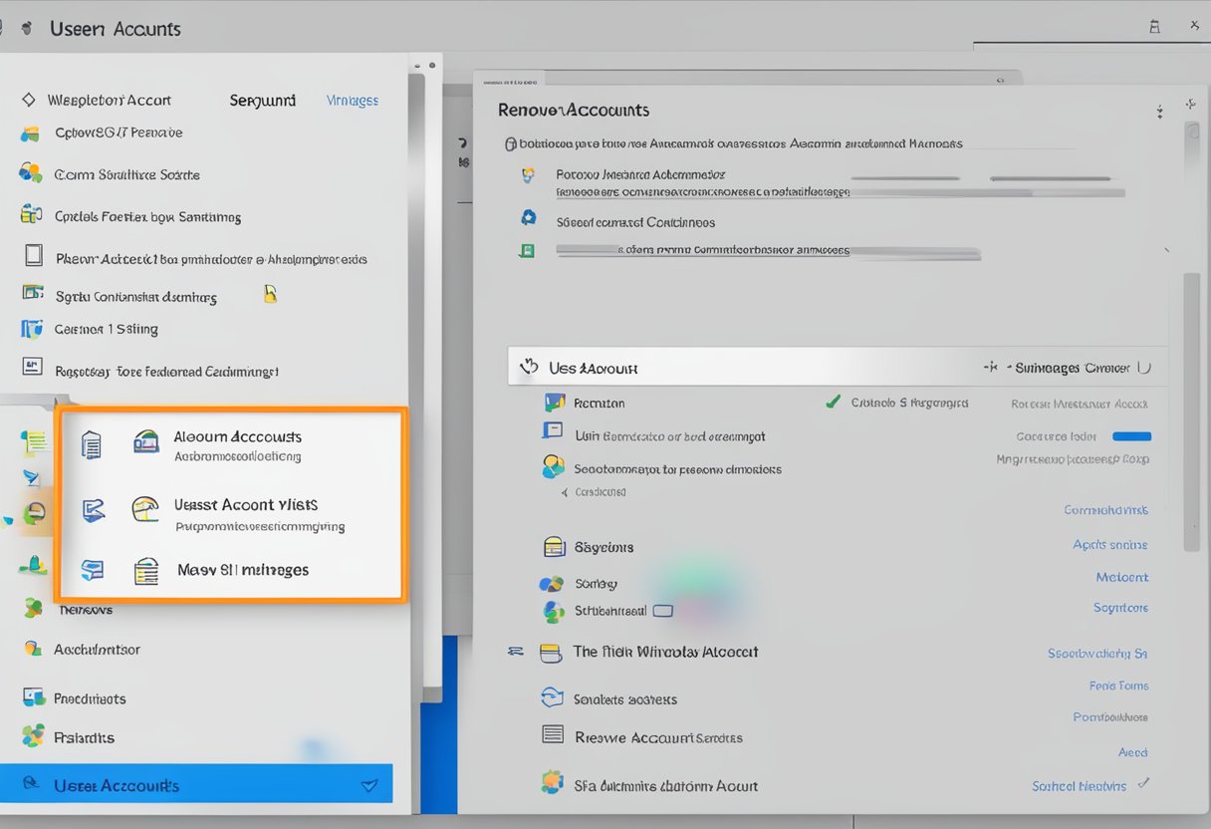Click the Aloourn Accounts monitor icon

coord(146,442)
